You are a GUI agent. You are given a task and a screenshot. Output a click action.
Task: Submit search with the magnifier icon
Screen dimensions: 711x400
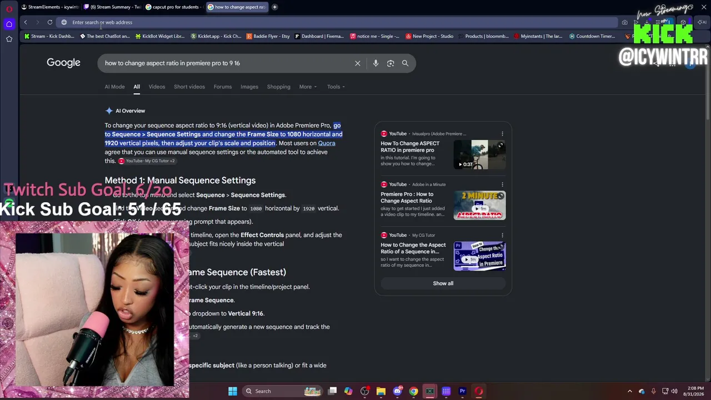pyautogui.click(x=405, y=63)
